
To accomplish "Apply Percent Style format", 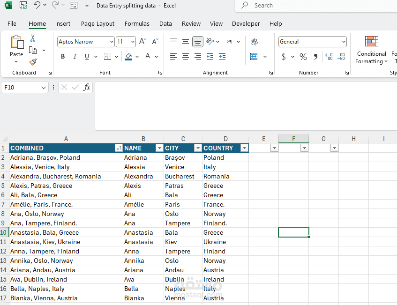I will 303,56.
